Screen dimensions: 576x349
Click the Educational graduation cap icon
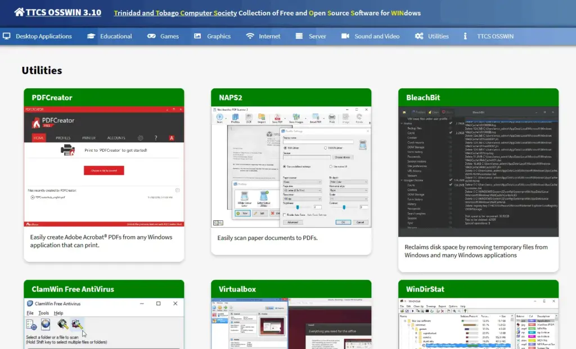click(91, 36)
